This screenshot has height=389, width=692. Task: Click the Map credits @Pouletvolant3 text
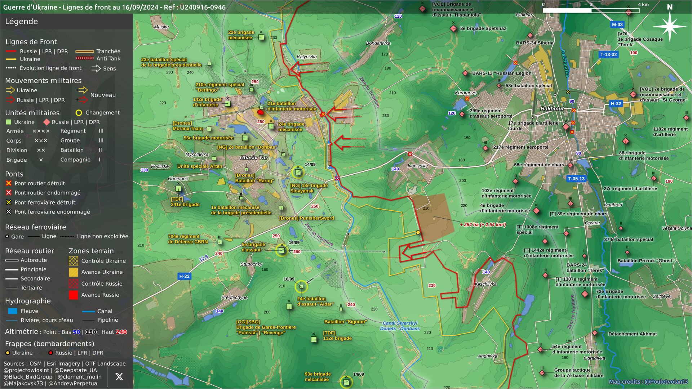coord(648,382)
